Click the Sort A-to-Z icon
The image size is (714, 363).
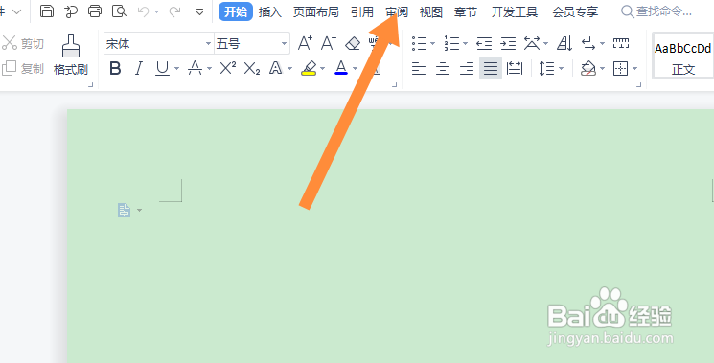[564, 44]
